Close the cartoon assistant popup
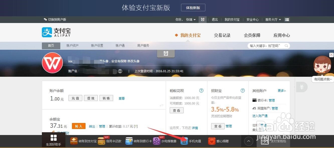 pyautogui.click(x=331, y=55)
